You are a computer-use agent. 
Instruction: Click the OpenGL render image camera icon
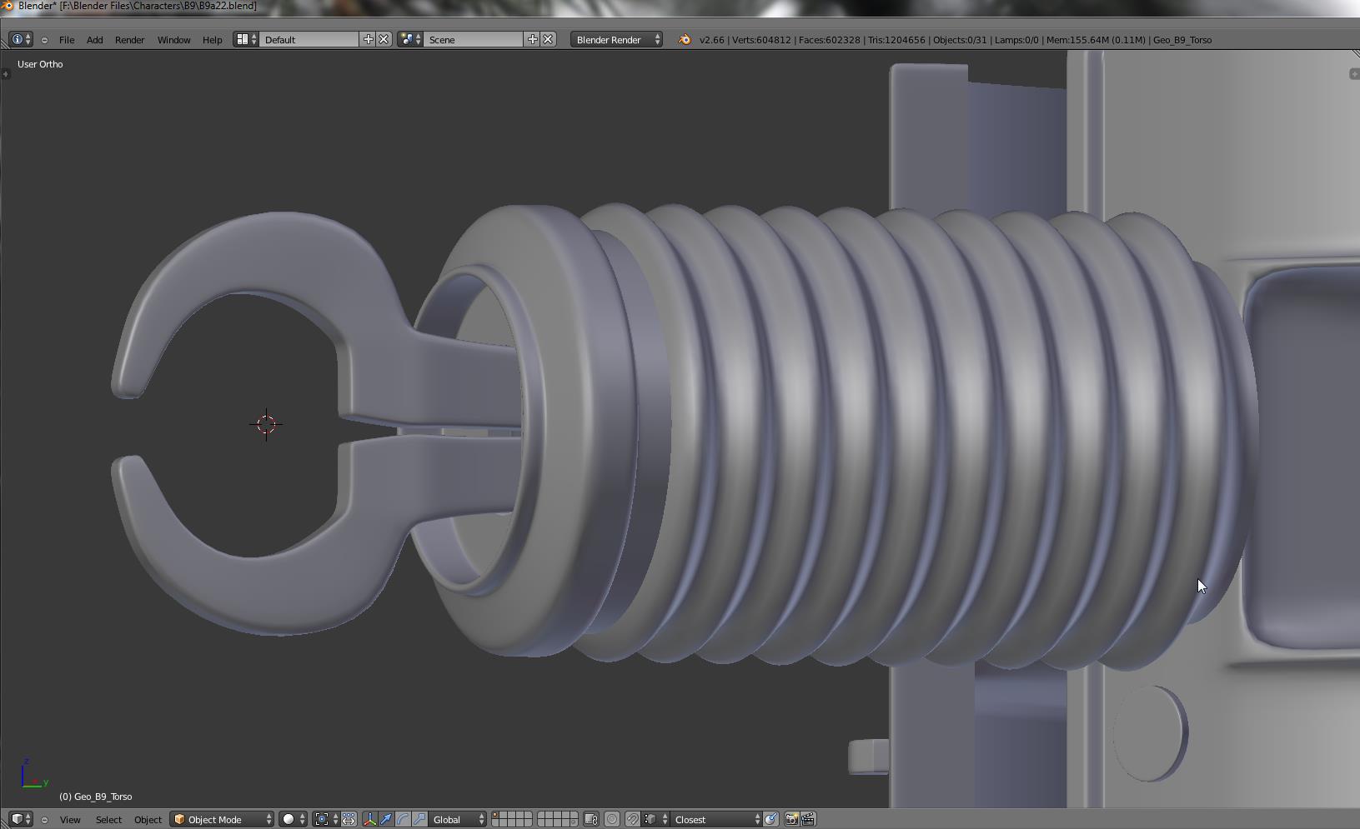click(x=791, y=820)
